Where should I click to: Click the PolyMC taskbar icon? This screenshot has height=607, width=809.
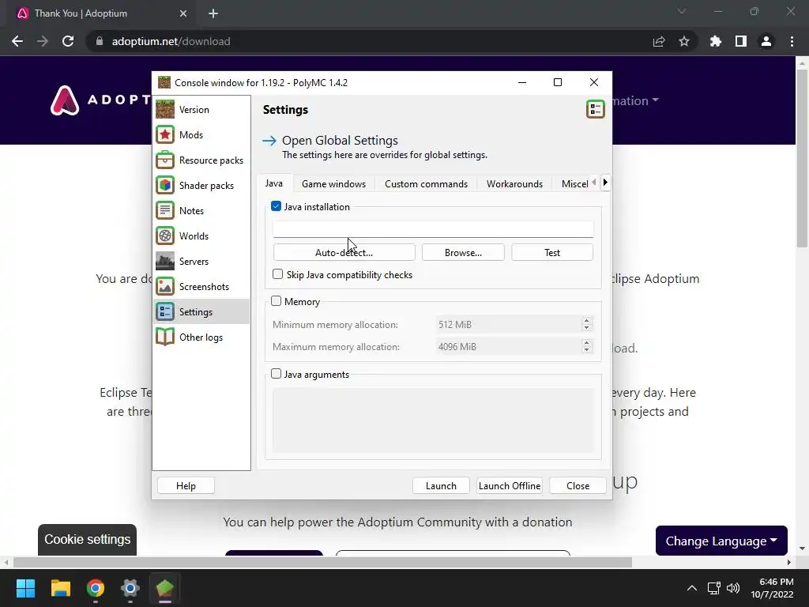[x=164, y=588]
